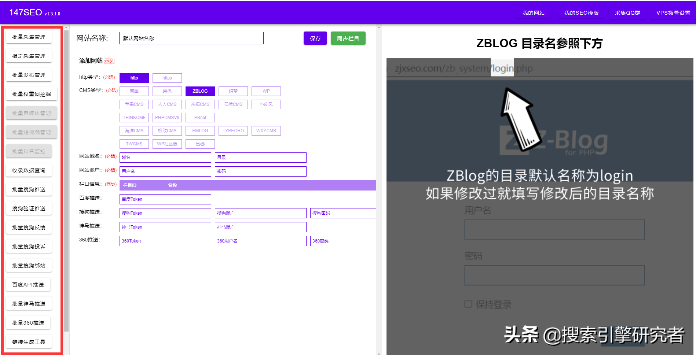The width and height of the screenshot is (696, 355).
Task: Select the TYPECHO CMS type
Action: [233, 131]
